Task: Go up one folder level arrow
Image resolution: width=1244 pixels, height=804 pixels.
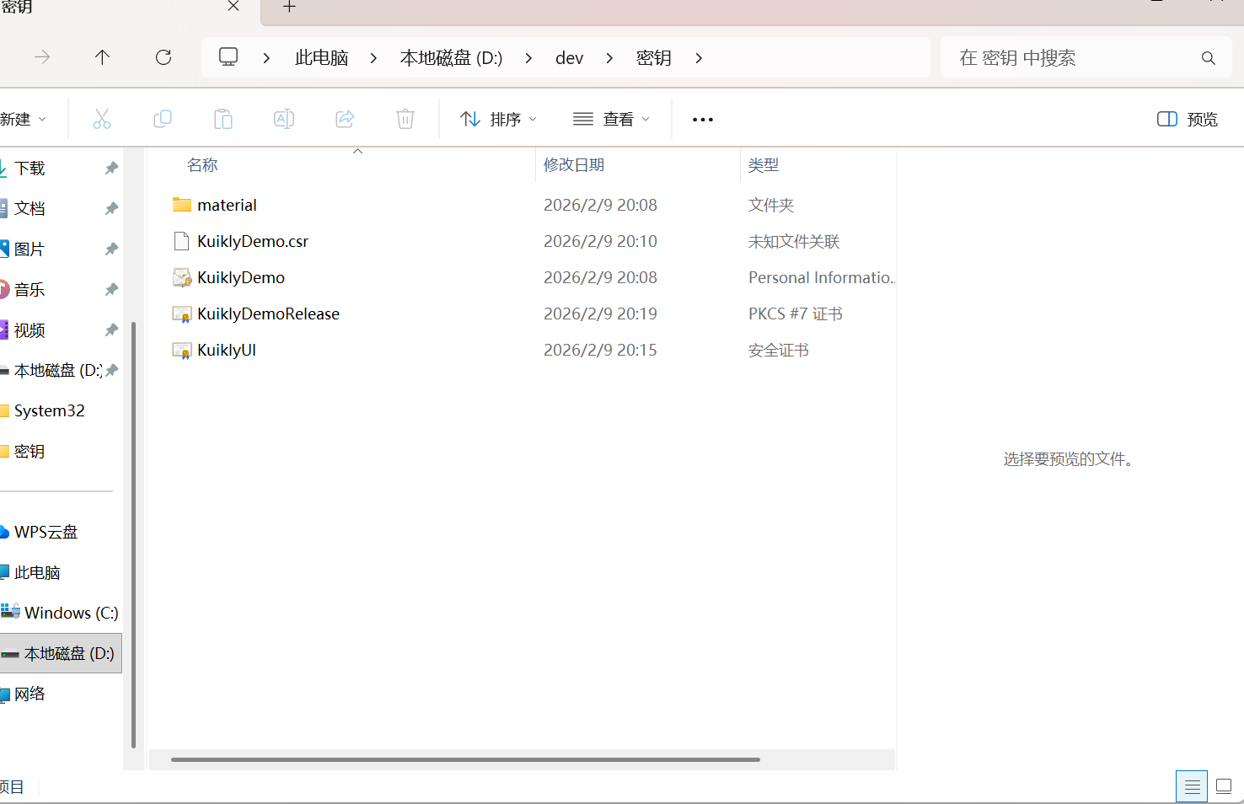Action: (x=102, y=57)
